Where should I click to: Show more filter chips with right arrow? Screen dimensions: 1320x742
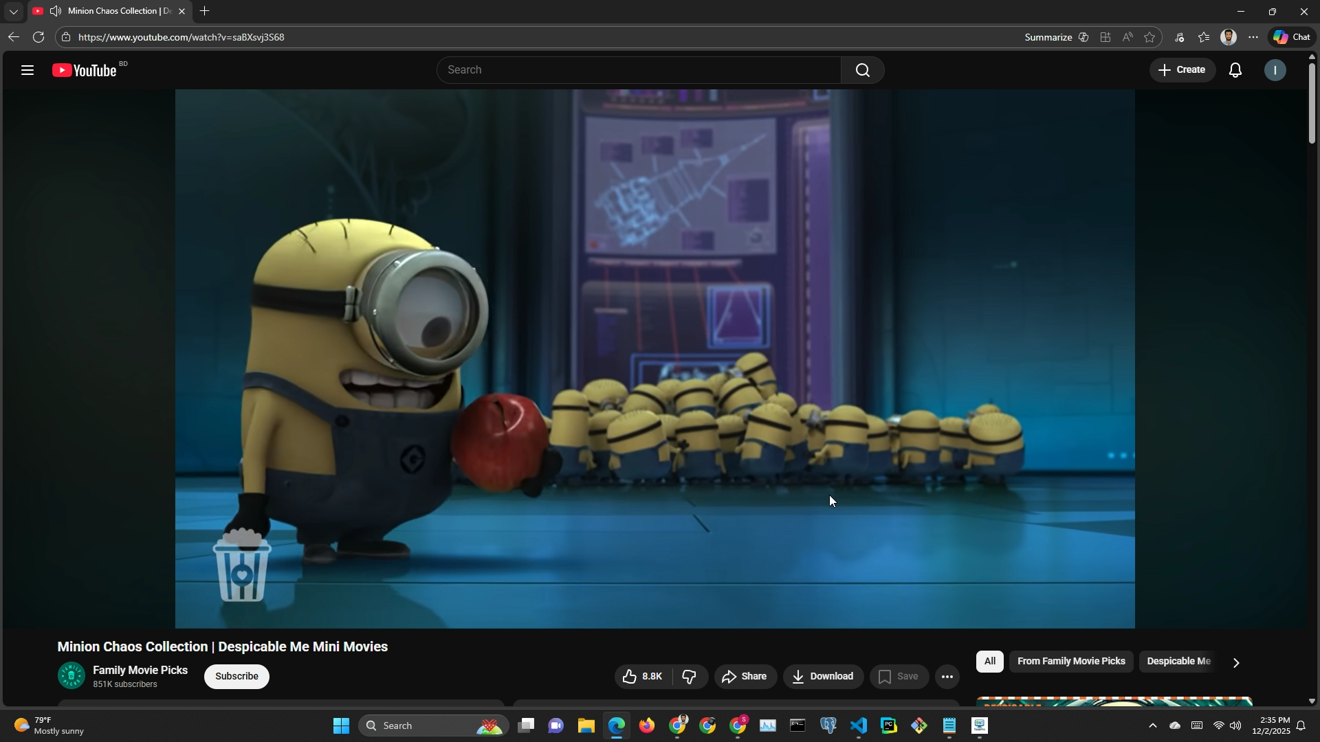pyautogui.click(x=1236, y=663)
